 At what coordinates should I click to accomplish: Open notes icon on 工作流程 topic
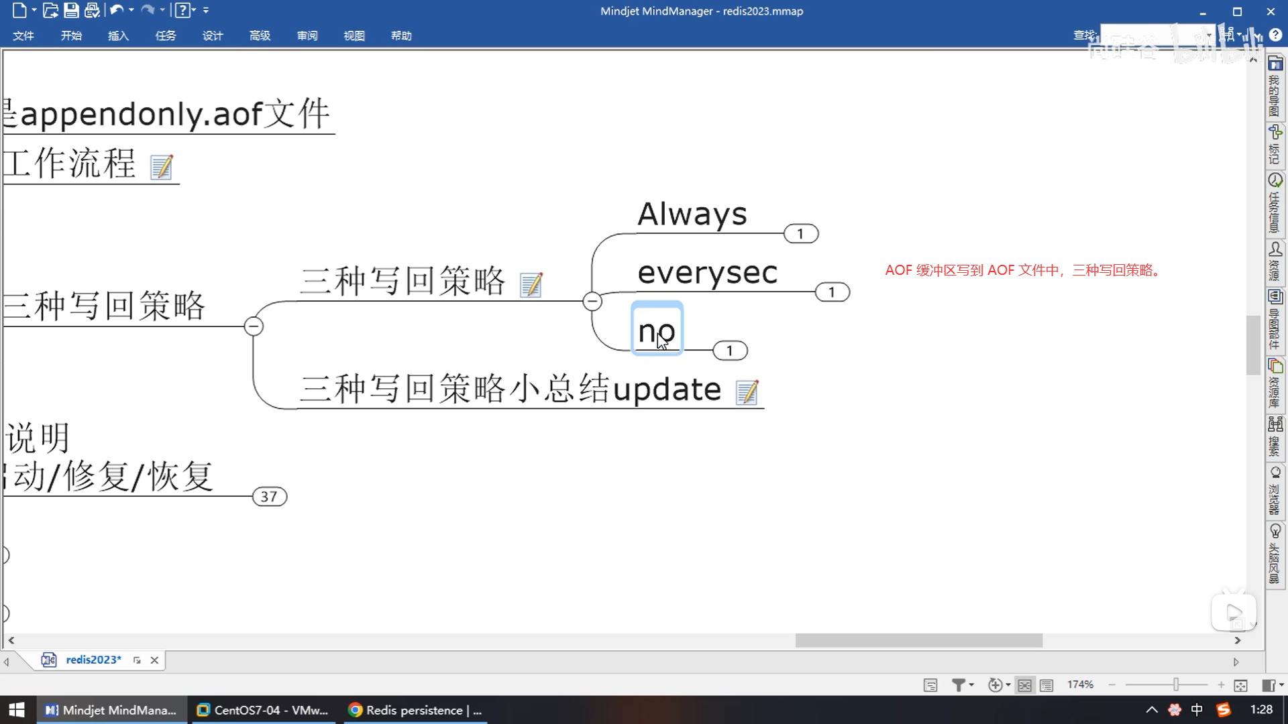tap(161, 167)
